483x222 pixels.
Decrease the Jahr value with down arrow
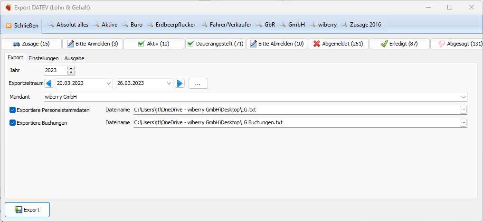click(71, 73)
